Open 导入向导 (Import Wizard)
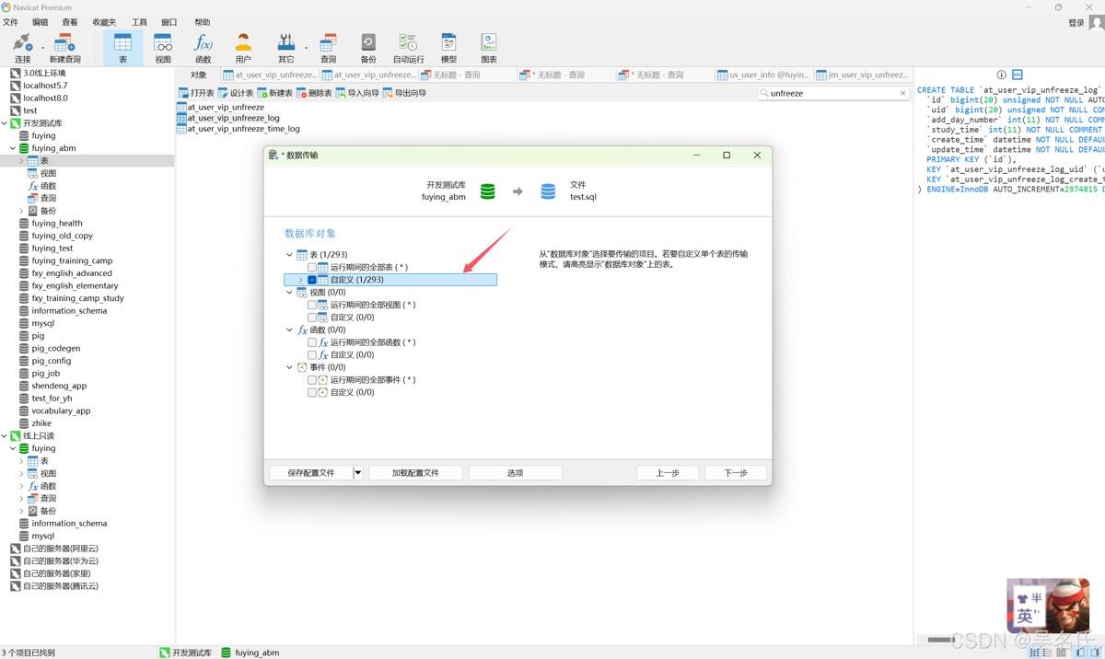The image size is (1105, 659). [x=357, y=93]
